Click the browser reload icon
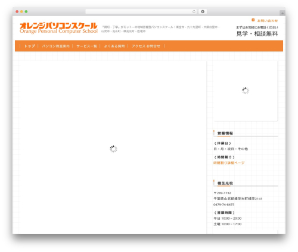The image size is (298, 252). click(194, 12)
